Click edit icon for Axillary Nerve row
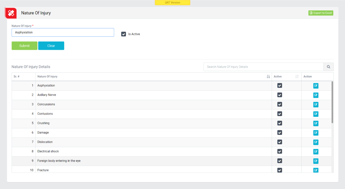Image resolution: width=345 pixels, height=189 pixels. (316, 95)
